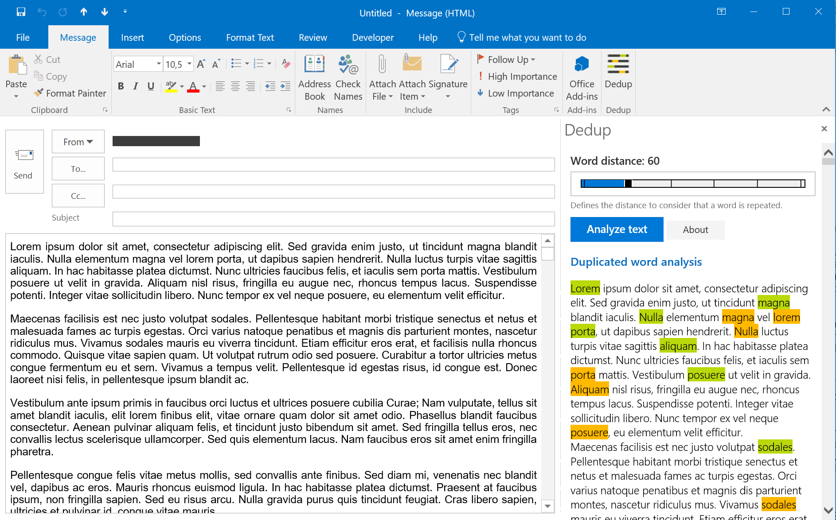Decrease the indent

[270, 86]
